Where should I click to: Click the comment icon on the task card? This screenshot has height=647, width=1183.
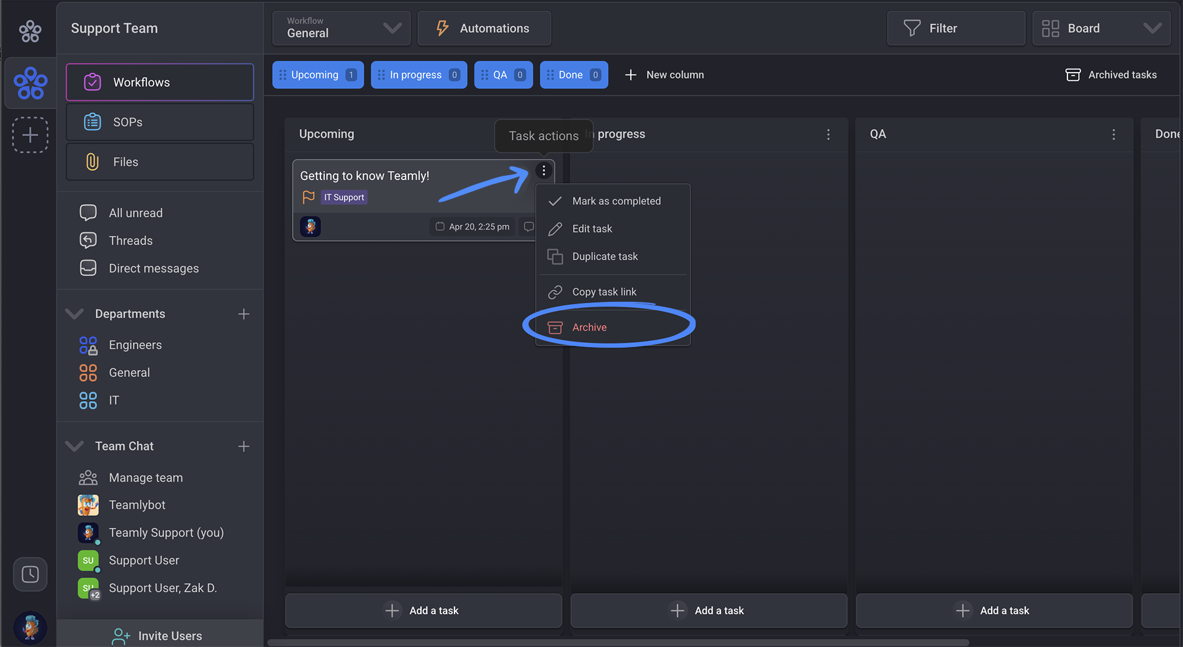528,227
